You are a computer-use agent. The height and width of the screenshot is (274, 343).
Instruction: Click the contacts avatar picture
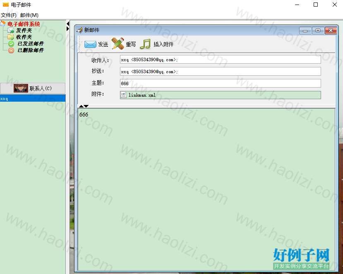point(21,88)
